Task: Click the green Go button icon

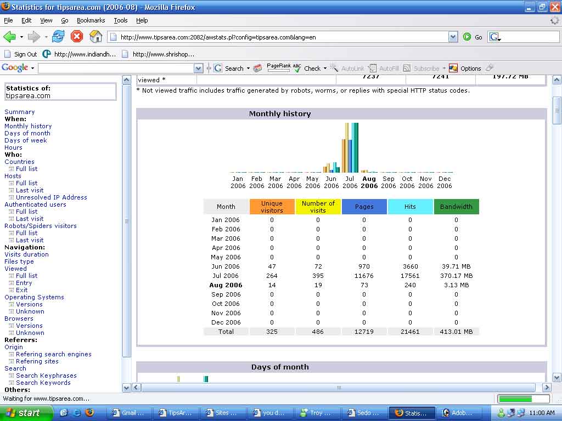Action: [x=467, y=37]
